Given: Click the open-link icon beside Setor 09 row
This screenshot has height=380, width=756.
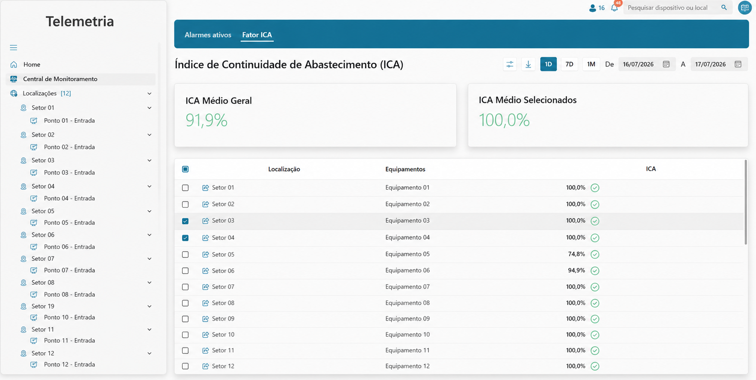Looking at the screenshot, I should (206, 319).
